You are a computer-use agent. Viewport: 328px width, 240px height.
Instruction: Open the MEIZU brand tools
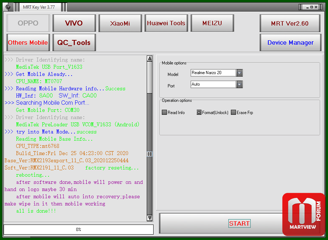212,23
